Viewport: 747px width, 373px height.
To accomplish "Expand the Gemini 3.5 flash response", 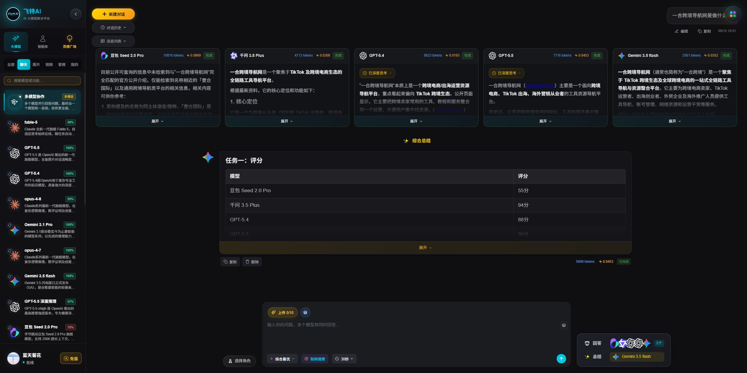I will tap(675, 121).
